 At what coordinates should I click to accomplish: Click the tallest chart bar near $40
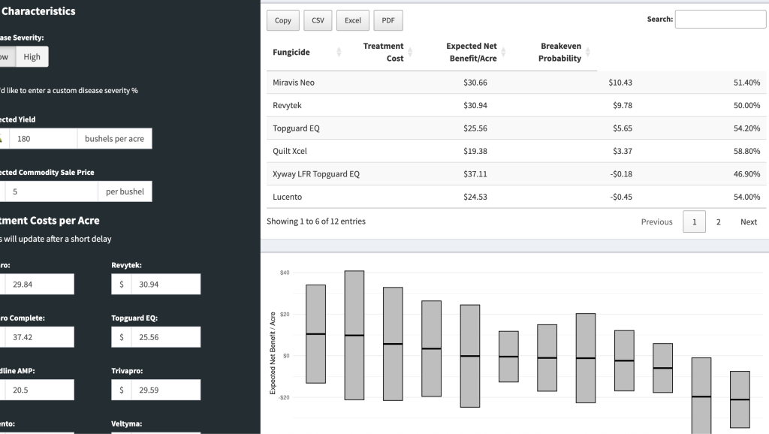point(354,335)
